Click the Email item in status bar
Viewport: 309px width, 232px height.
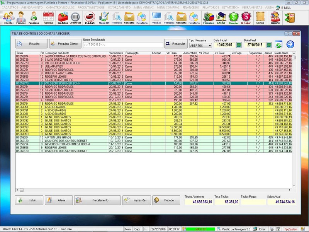[x=260, y=229]
